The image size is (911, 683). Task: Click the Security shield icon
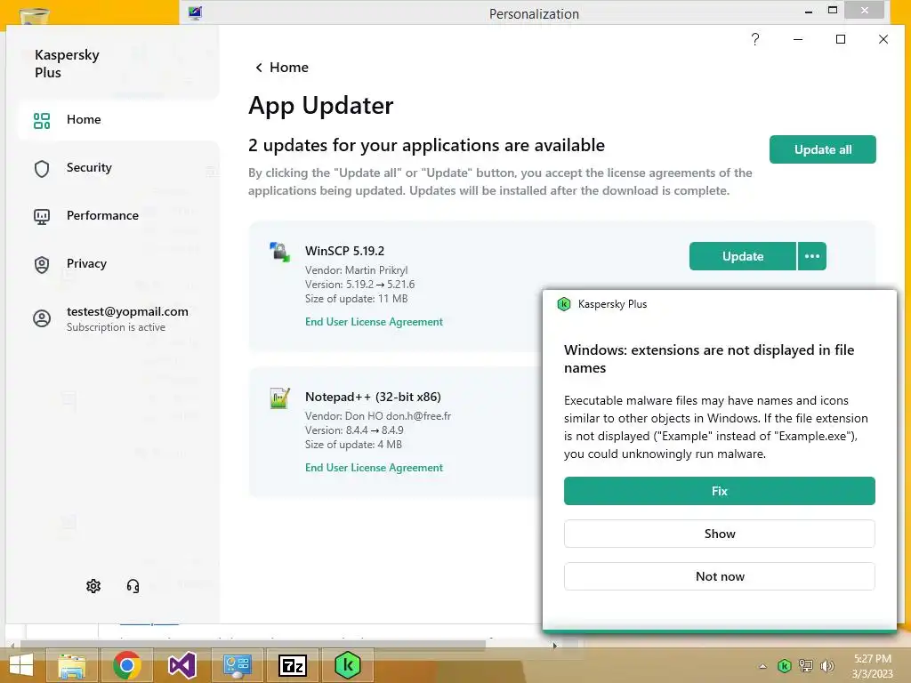click(42, 169)
